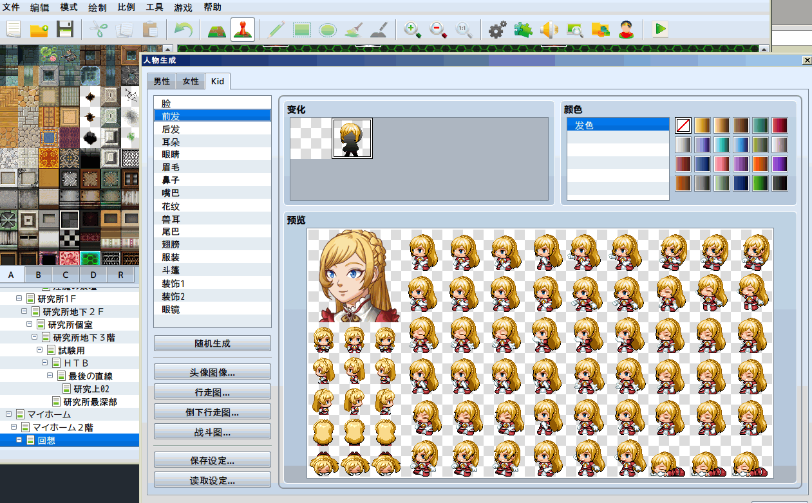The width and height of the screenshot is (812, 503).
Task: Click the New Project toolbar icon
Action: pos(14,30)
